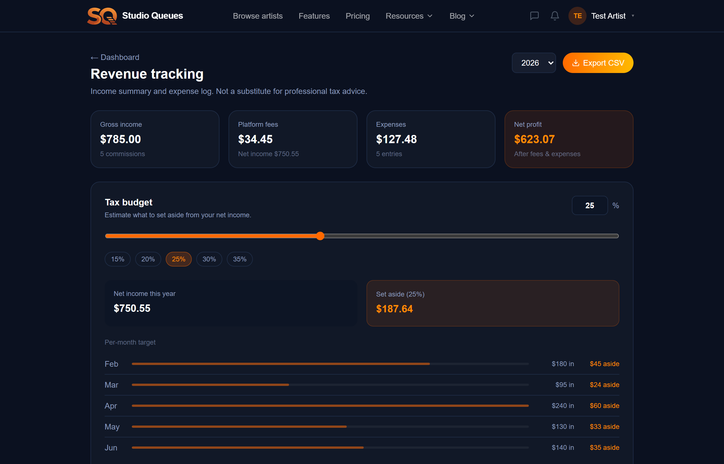Click the Platform fees $34.45 value
Screen dimensions: 724x464
255,139
